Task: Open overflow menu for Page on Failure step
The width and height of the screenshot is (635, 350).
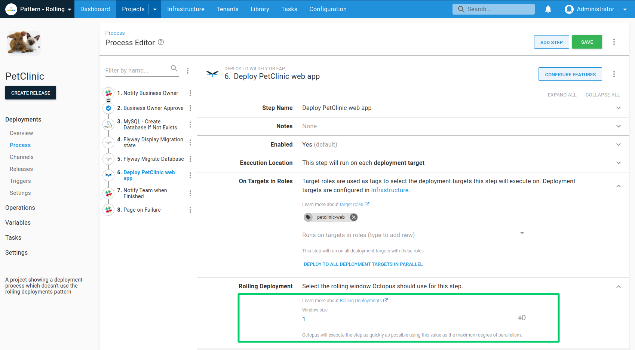Action: (x=190, y=210)
